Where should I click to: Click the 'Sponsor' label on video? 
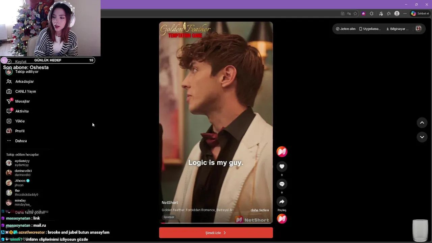click(169, 217)
